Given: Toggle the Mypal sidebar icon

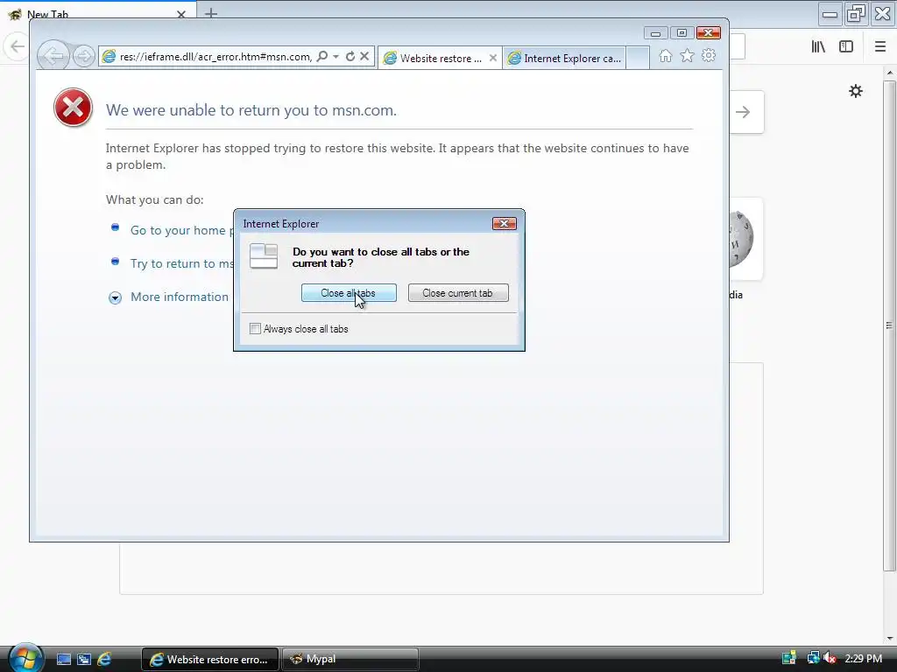Looking at the screenshot, I should 846,46.
